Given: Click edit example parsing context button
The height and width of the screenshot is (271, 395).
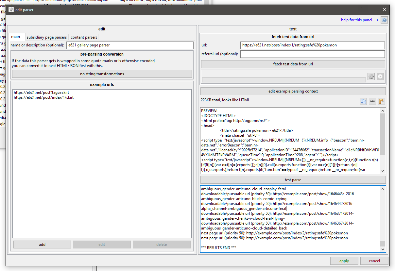Looking at the screenshot, I should point(293,91).
